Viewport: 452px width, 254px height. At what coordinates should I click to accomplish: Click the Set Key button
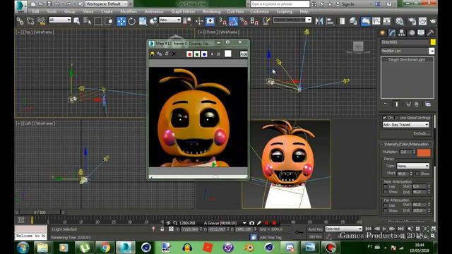[x=315, y=236]
